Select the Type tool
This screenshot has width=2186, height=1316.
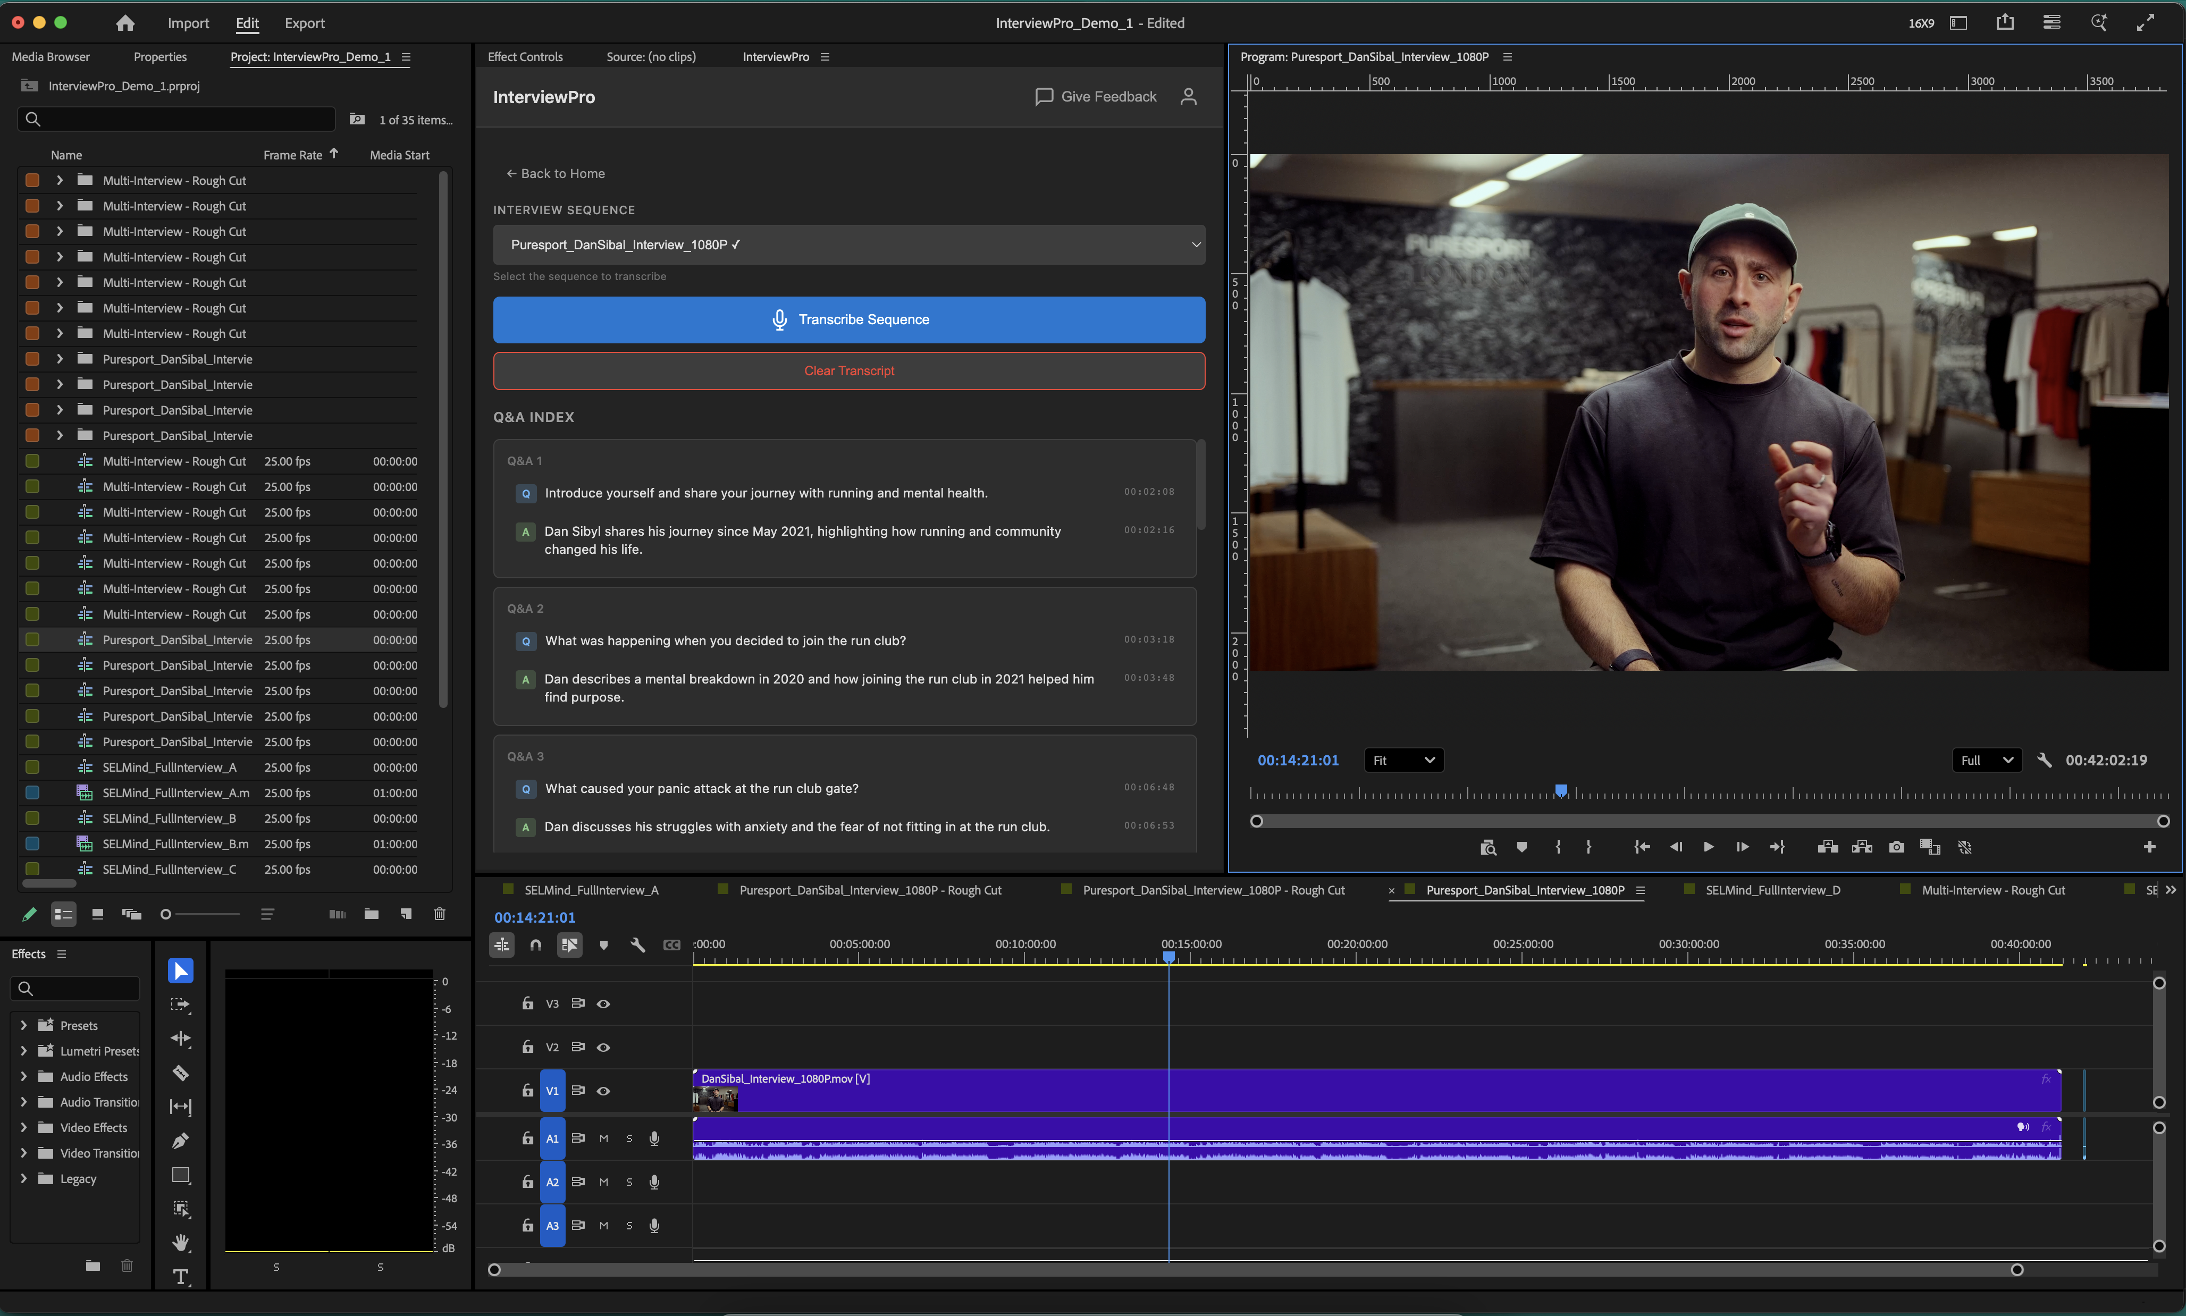click(181, 1277)
